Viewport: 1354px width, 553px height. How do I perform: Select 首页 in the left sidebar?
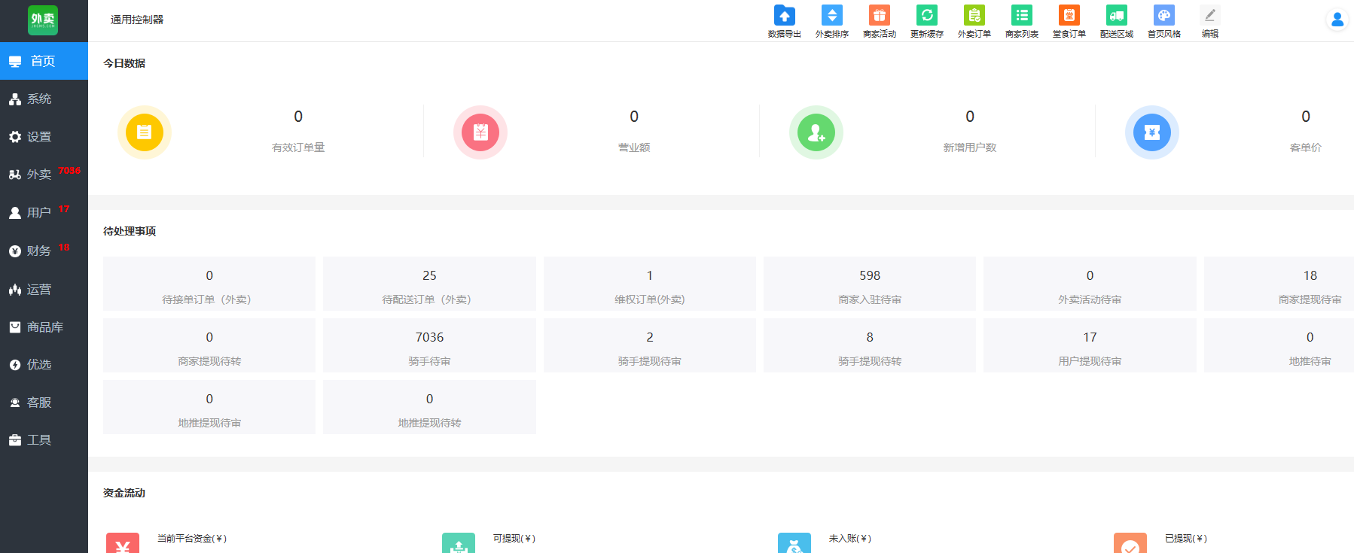click(x=43, y=61)
